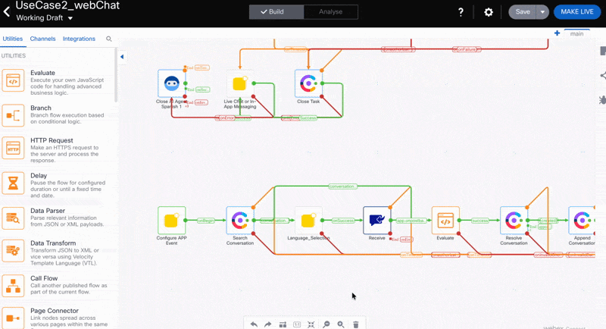
Task: Select the Language_Selection node
Action: [x=308, y=221]
